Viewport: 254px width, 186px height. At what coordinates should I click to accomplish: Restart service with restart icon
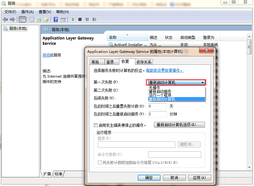[94, 19]
